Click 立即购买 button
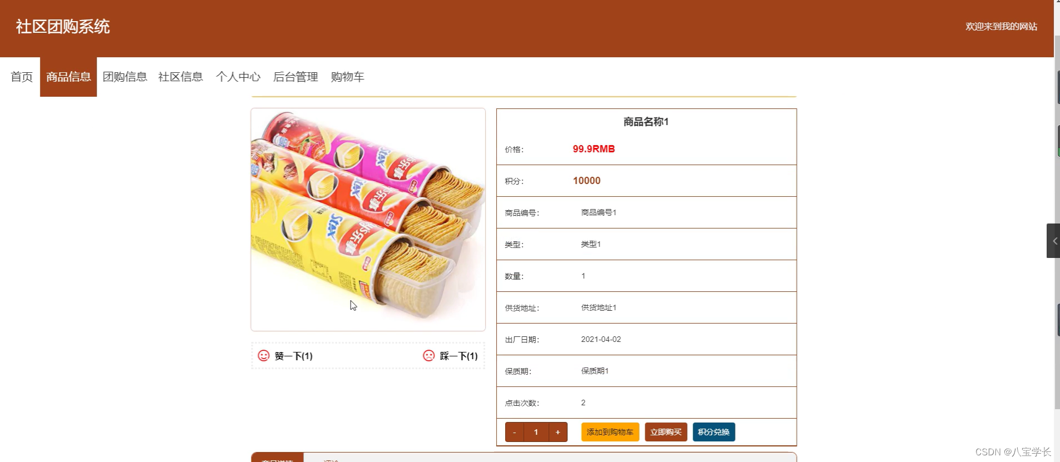Viewport: 1060px width, 462px height. click(x=666, y=432)
